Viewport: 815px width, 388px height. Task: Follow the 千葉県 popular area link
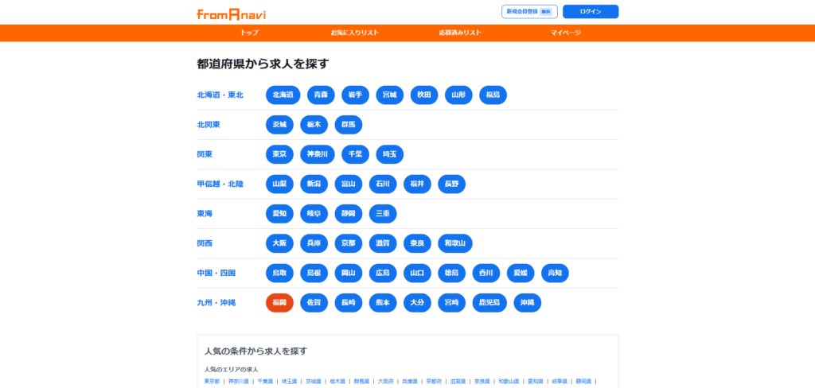(265, 382)
